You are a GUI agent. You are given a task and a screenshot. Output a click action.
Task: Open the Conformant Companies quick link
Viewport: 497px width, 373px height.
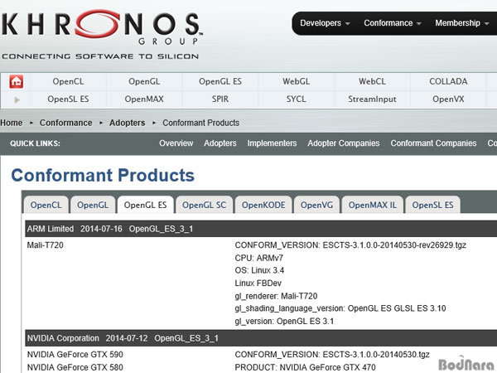(x=433, y=143)
